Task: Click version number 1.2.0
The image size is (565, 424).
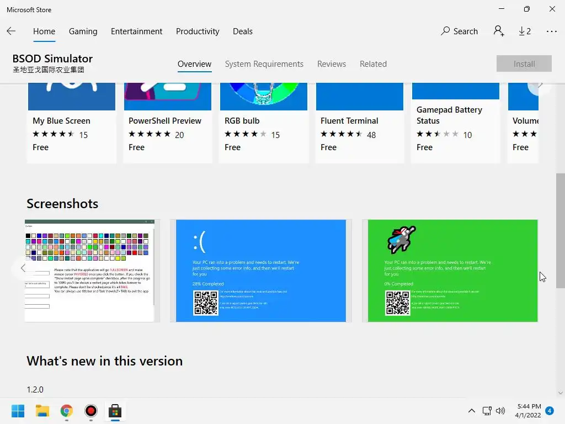Action: pos(35,390)
